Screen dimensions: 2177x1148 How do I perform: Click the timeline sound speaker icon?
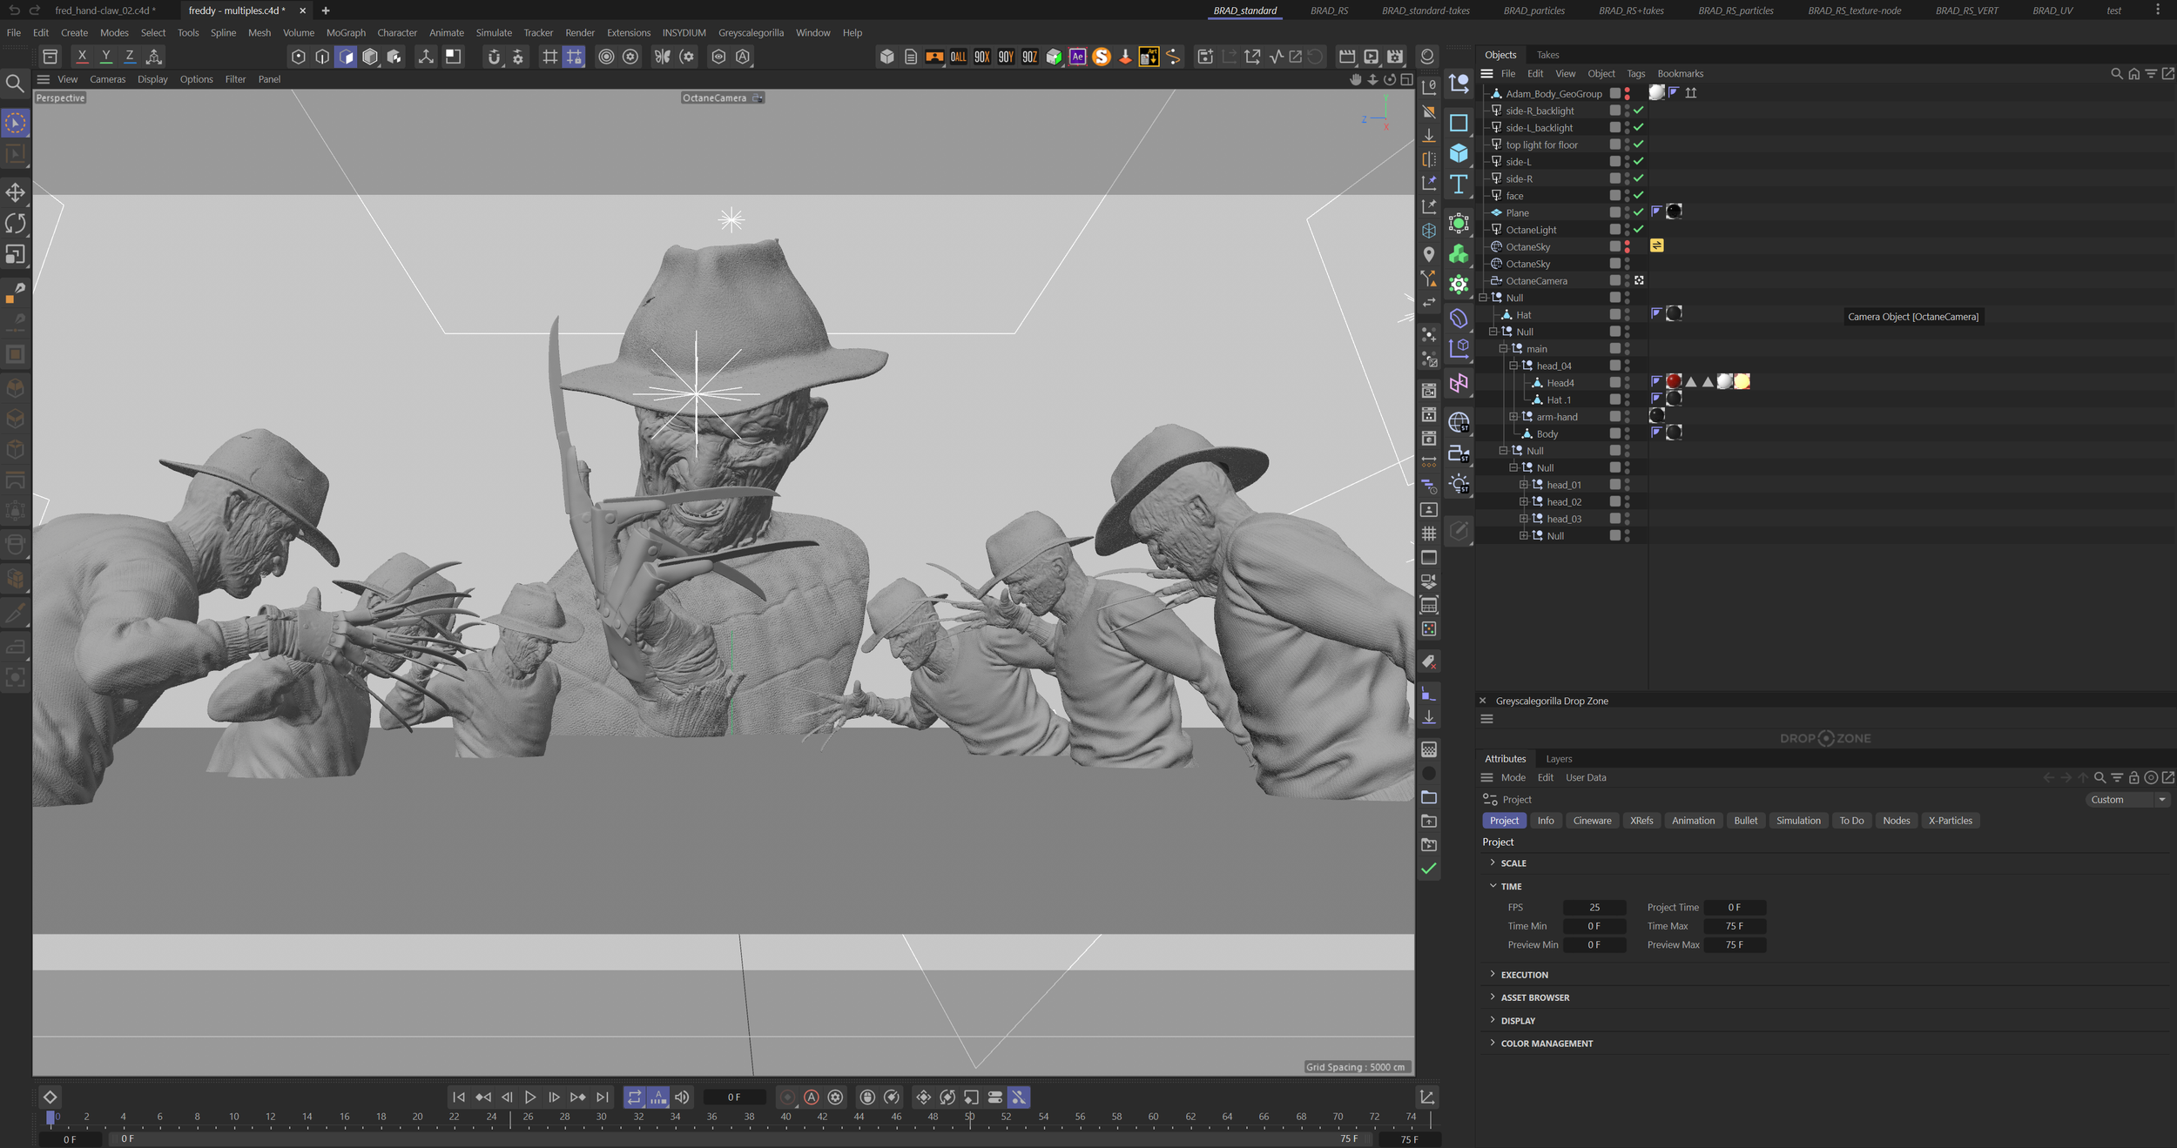tap(682, 1098)
